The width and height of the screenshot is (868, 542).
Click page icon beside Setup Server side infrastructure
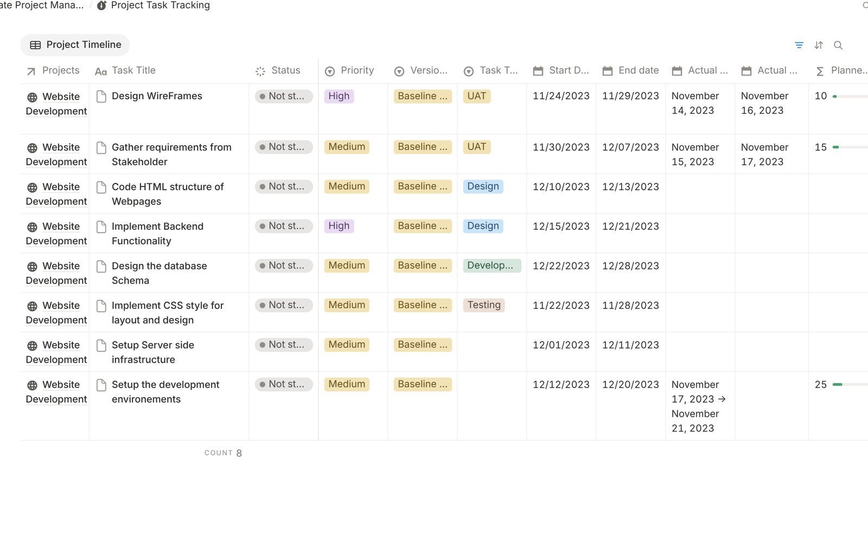(101, 345)
